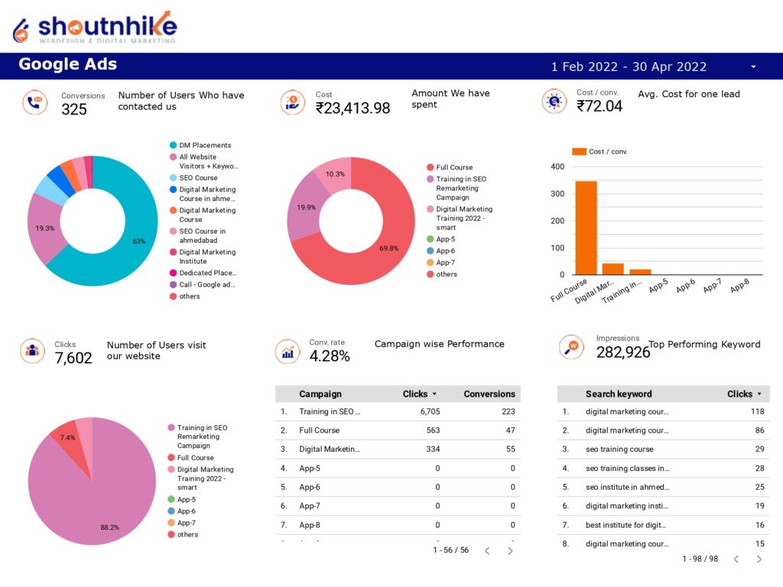Click the All Website Visitors + Keywo... legend label

(x=208, y=161)
